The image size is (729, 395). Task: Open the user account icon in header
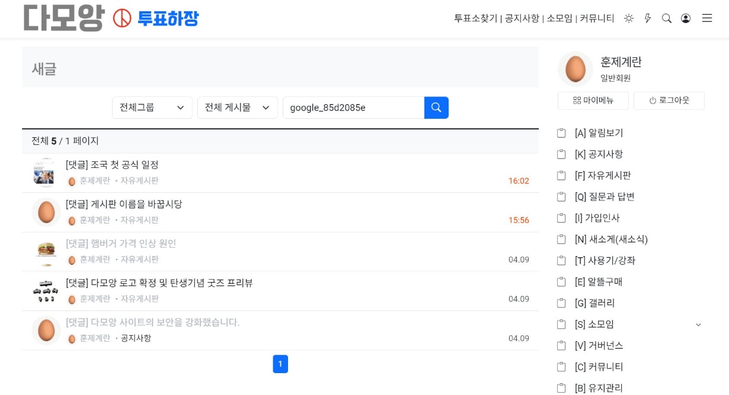[x=686, y=18]
